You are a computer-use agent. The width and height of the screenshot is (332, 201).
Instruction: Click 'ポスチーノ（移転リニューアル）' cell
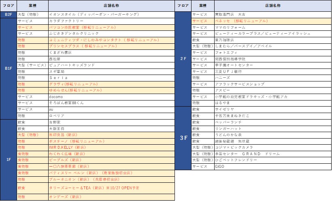tap(112, 141)
